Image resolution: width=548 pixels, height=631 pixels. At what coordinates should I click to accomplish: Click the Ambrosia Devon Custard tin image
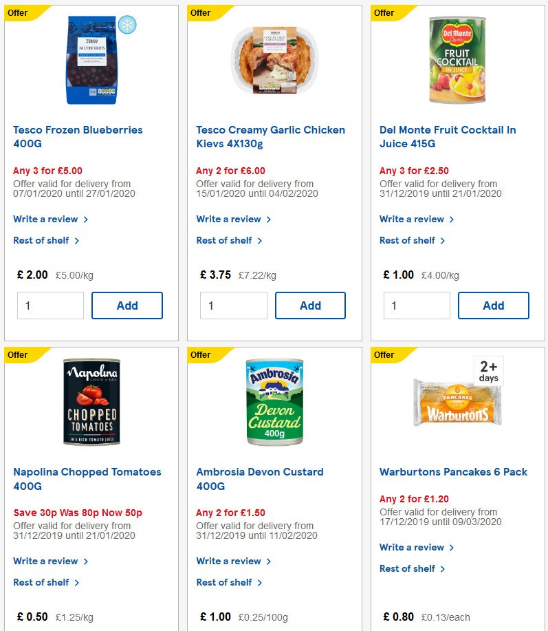coord(274,403)
